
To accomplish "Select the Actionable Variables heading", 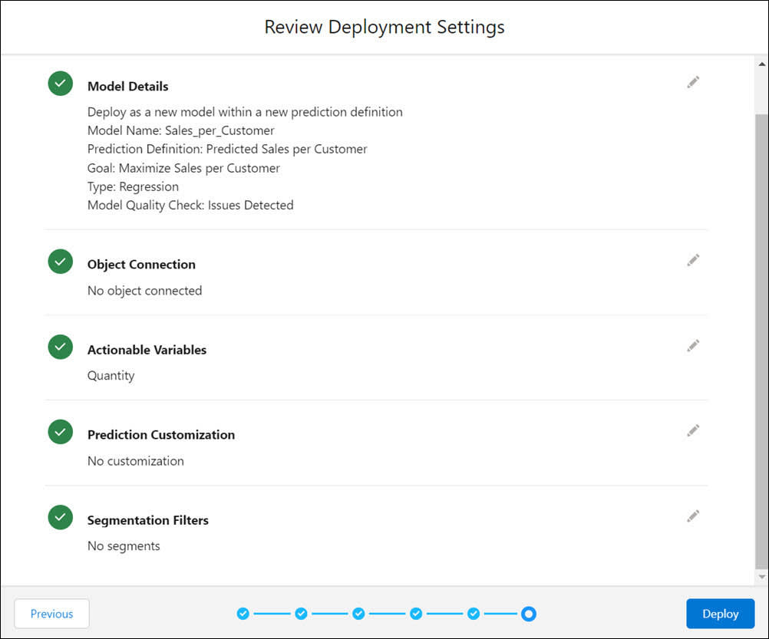I will click(147, 350).
